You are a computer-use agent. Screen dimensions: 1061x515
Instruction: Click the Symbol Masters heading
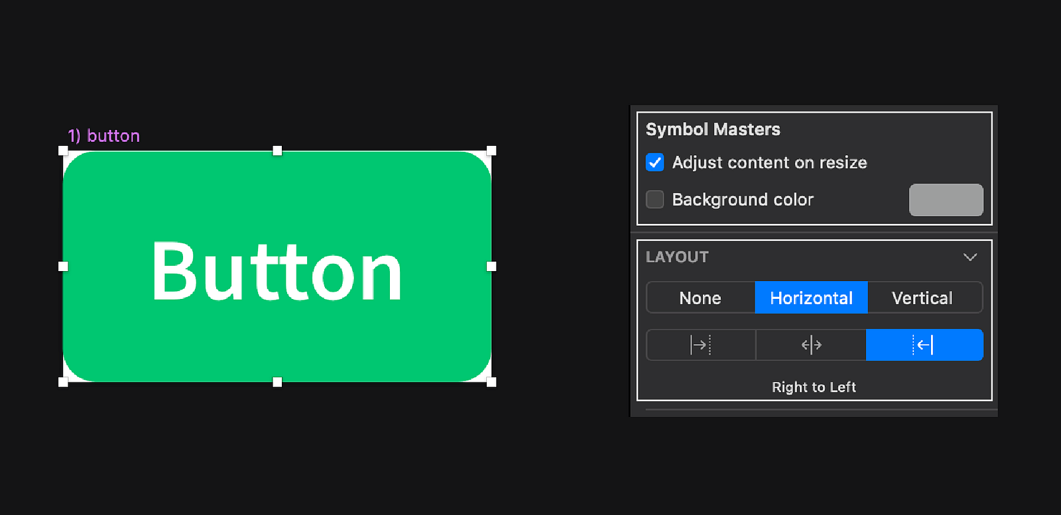pos(713,129)
